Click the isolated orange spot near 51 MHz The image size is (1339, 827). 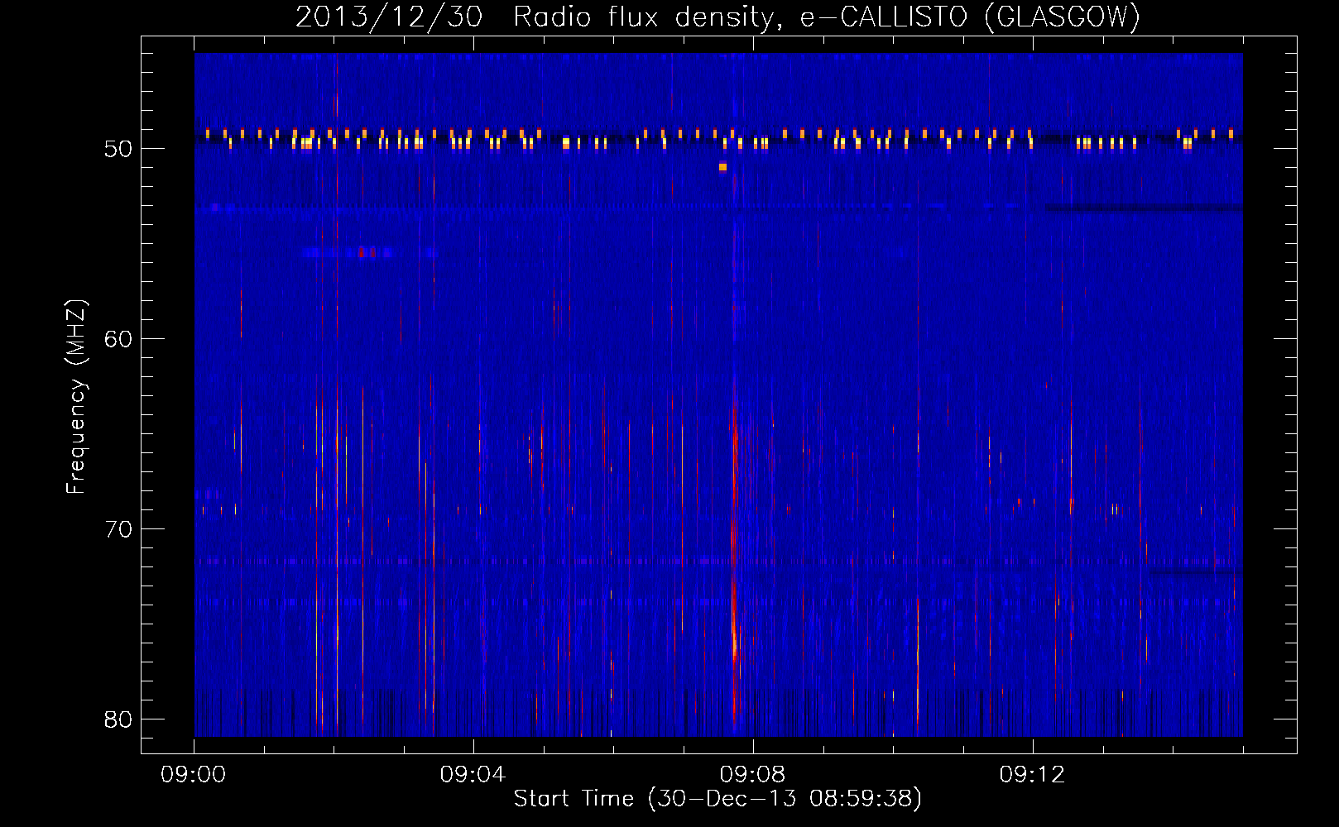click(x=722, y=167)
